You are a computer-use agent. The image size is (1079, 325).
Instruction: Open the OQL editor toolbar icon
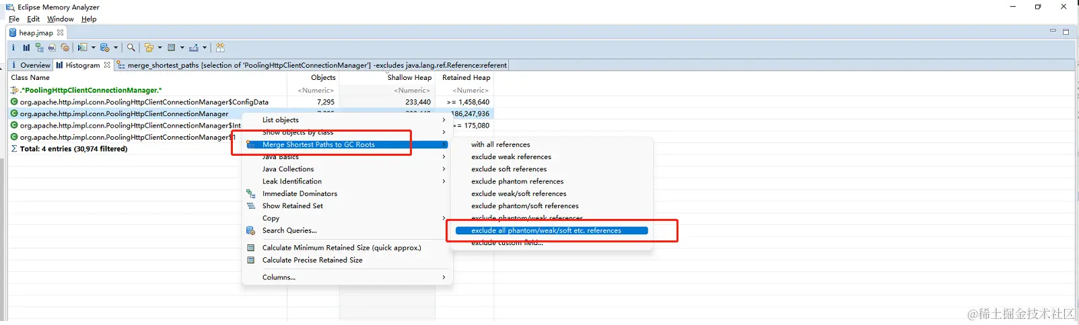pyautogui.click(x=52, y=48)
